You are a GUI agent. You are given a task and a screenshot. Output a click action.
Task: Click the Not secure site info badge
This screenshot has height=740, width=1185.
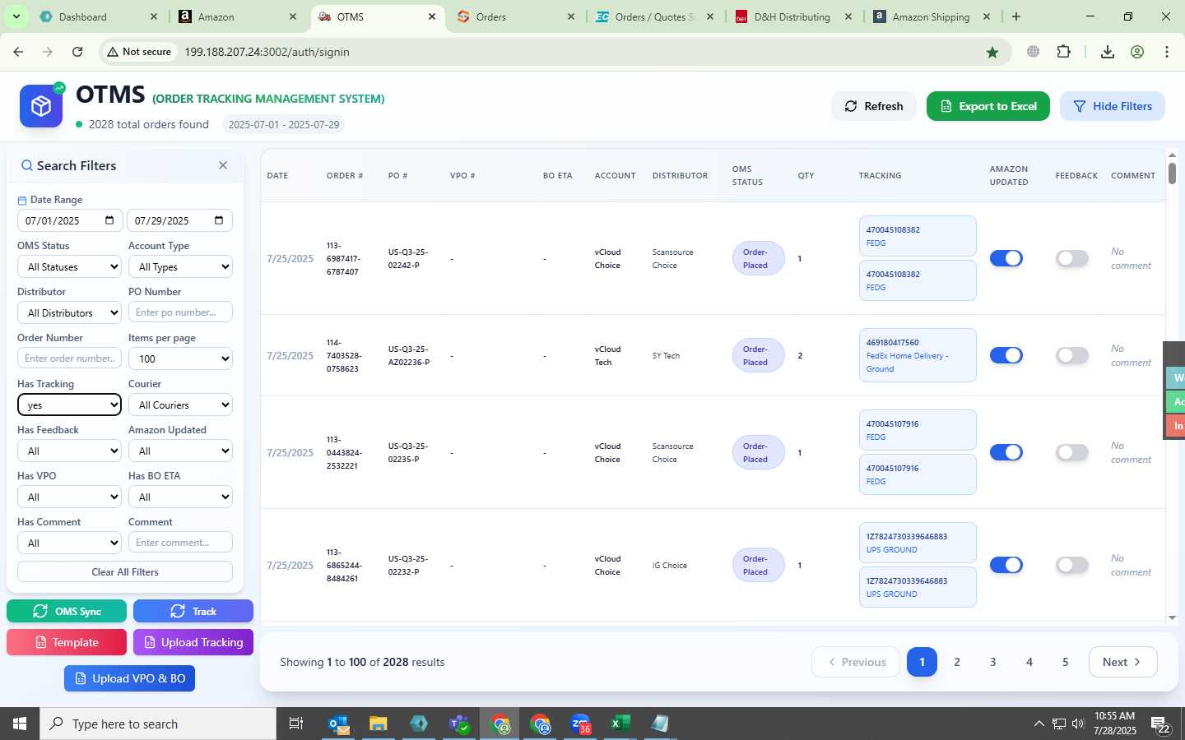pyautogui.click(x=138, y=52)
